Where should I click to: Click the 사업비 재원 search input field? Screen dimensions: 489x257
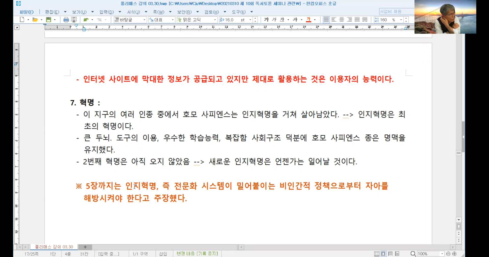coord(396,11)
